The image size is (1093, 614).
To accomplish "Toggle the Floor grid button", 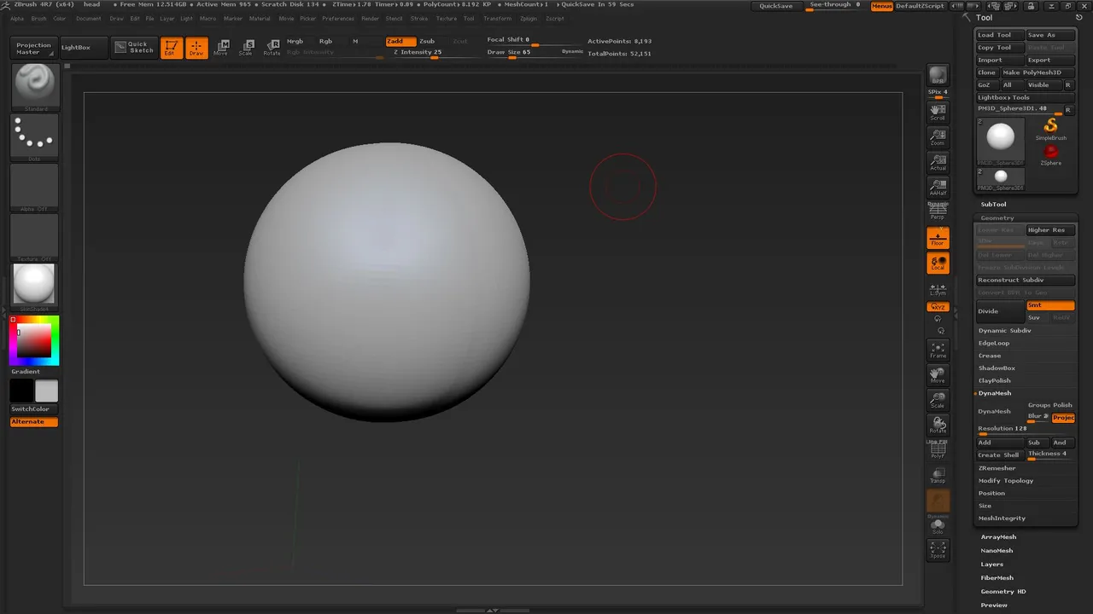I will (x=938, y=238).
